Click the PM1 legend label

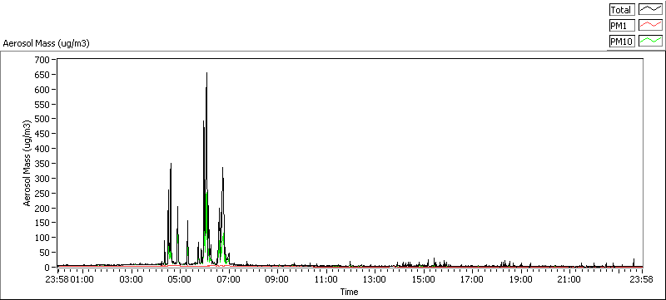click(621, 26)
